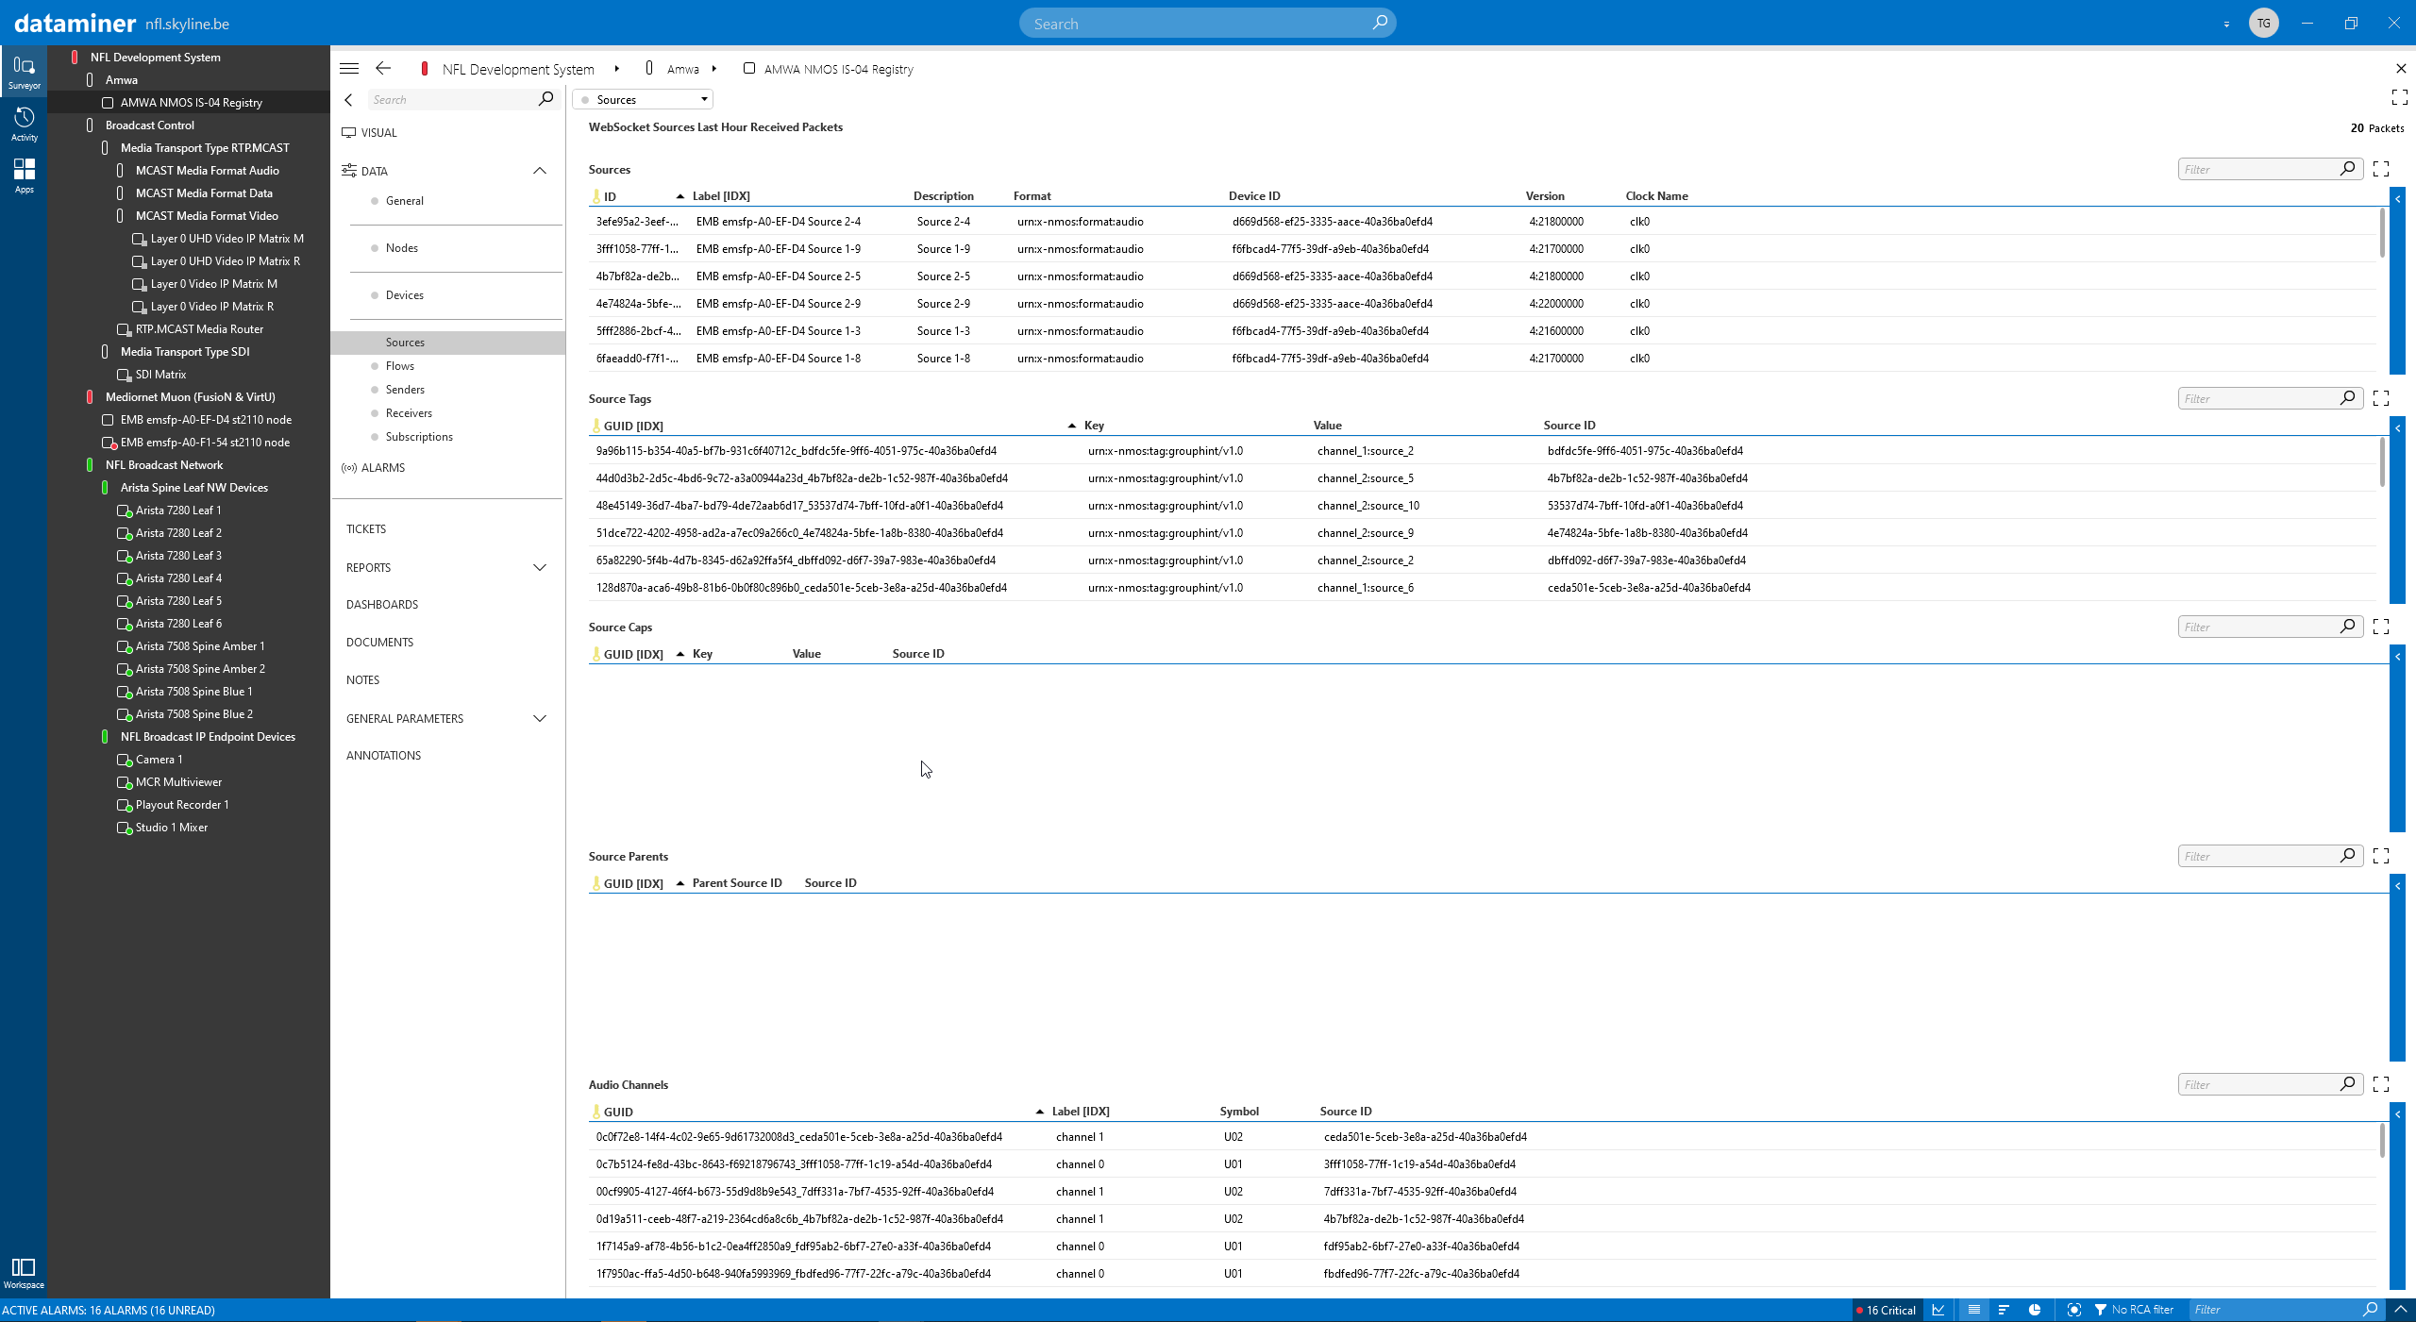Switch alarm console to sorted bars view
Screen dimensions: 2416x1322
tap(2004, 1310)
